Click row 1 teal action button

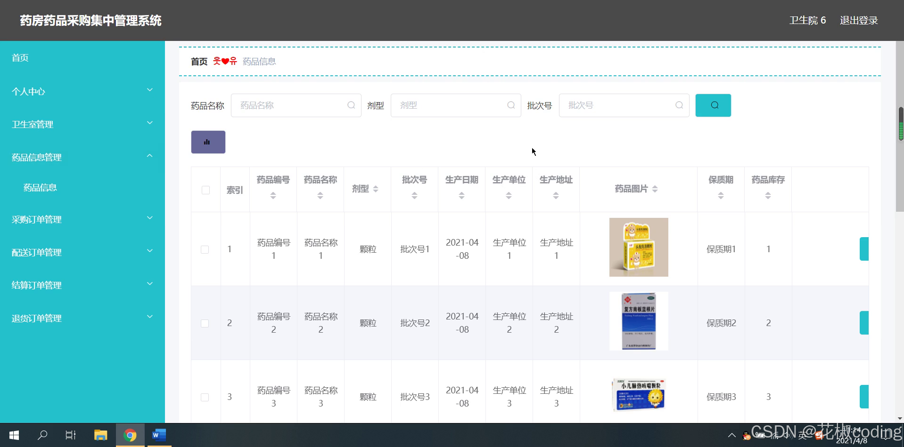tap(864, 249)
